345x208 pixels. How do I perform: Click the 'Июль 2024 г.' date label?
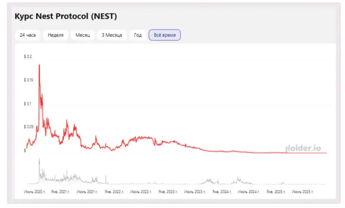pyautogui.click(x=248, y=192)
